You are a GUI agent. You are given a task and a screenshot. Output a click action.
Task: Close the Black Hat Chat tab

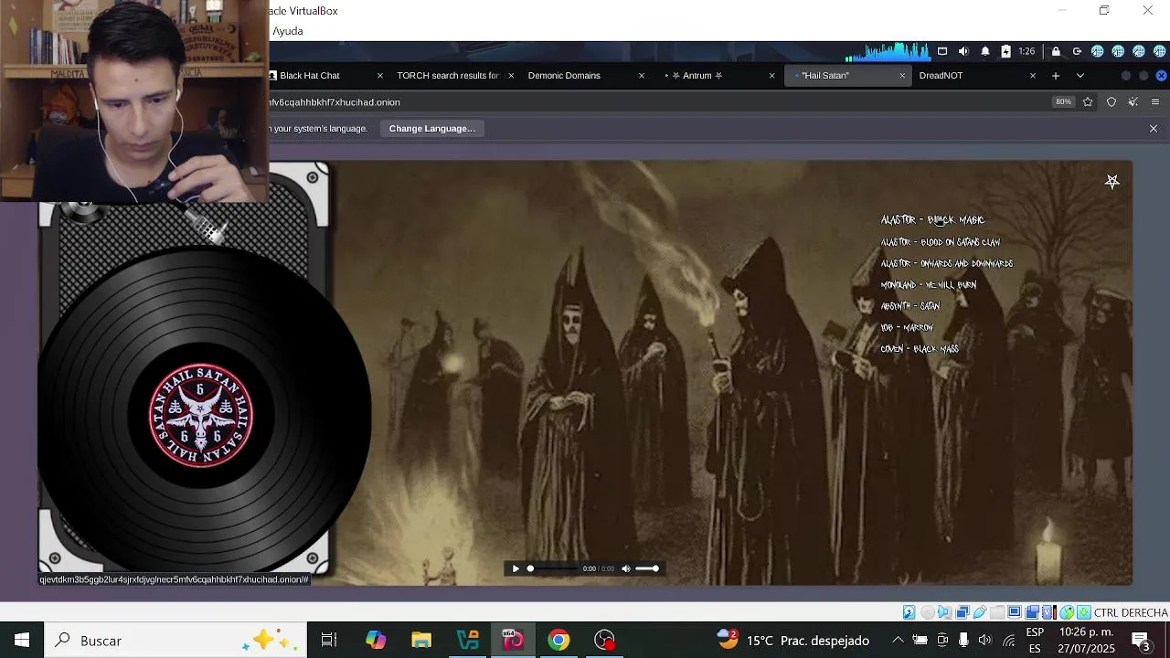coord(380,76)
